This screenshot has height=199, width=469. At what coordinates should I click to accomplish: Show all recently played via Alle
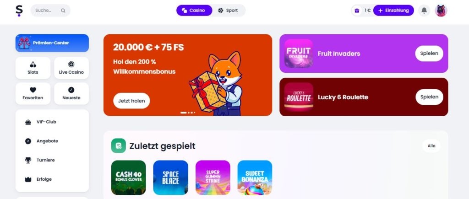[431, 146]
